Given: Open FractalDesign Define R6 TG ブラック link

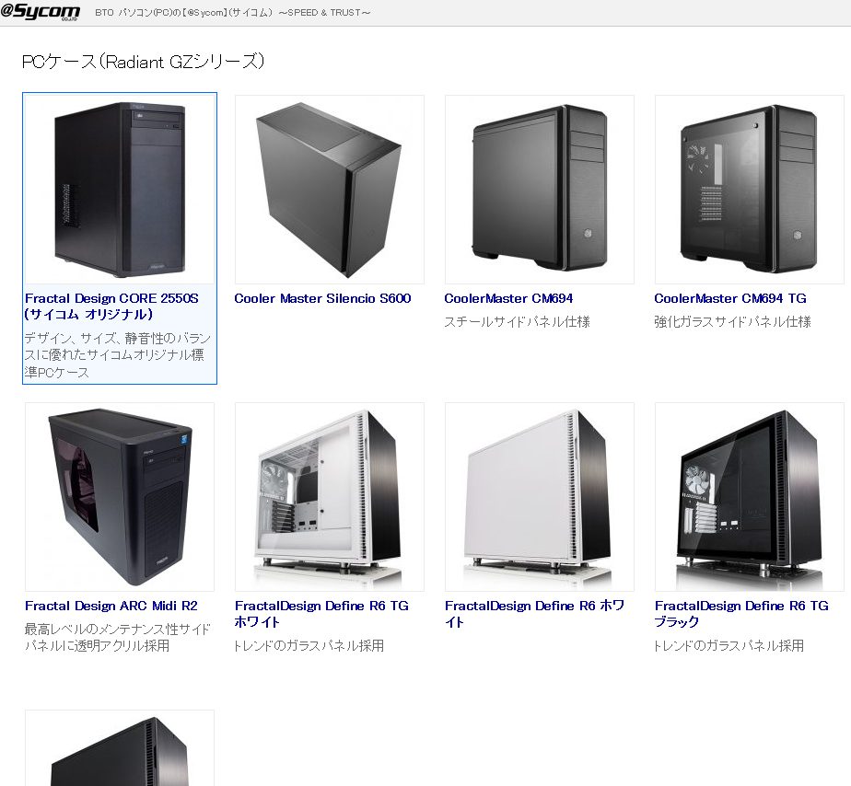Looking at the screenshot, I should pyautogui.click(x=741, y=614).
